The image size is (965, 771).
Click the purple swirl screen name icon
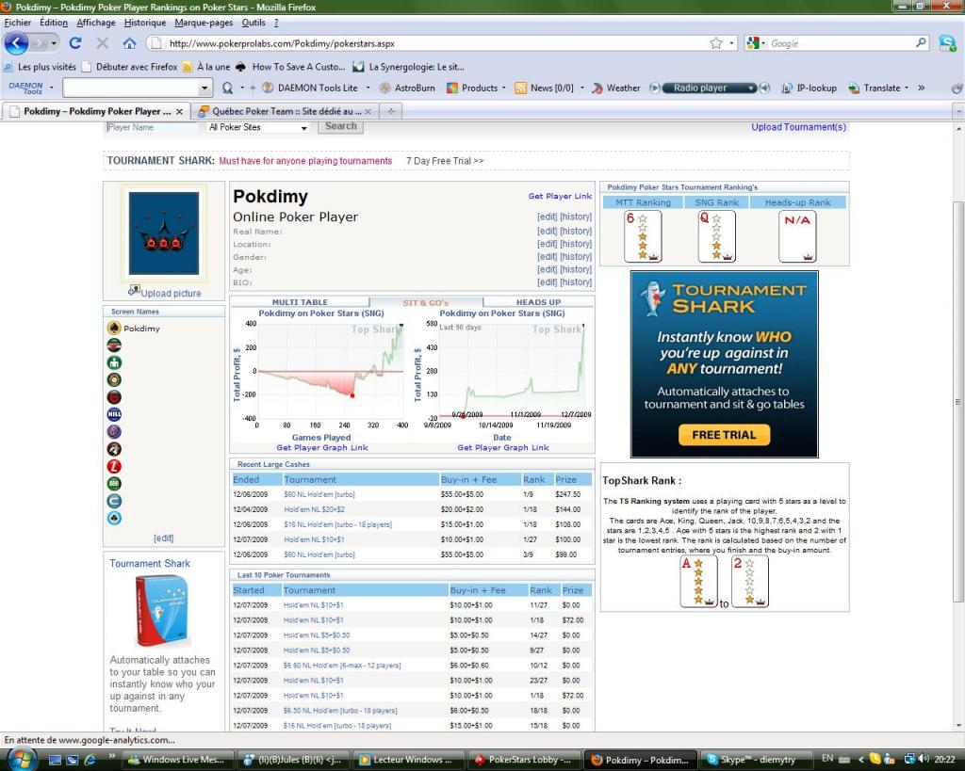point(114,431)
